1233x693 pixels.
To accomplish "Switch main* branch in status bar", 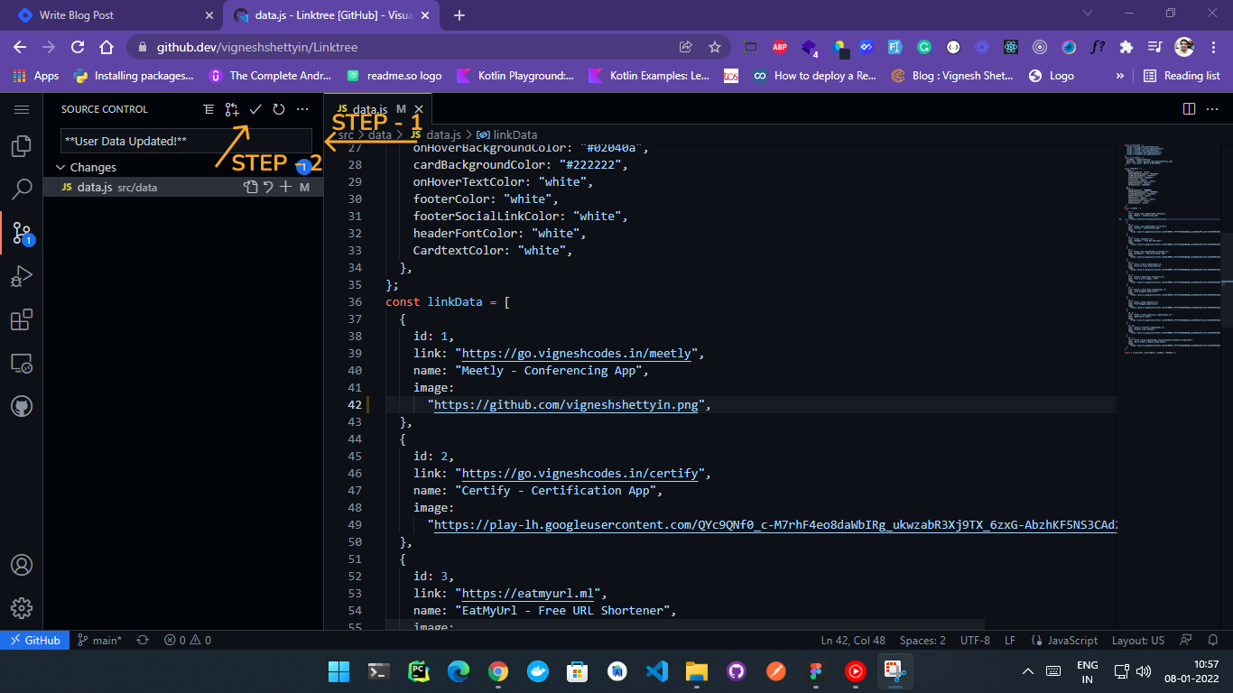I will coord(99,640).
